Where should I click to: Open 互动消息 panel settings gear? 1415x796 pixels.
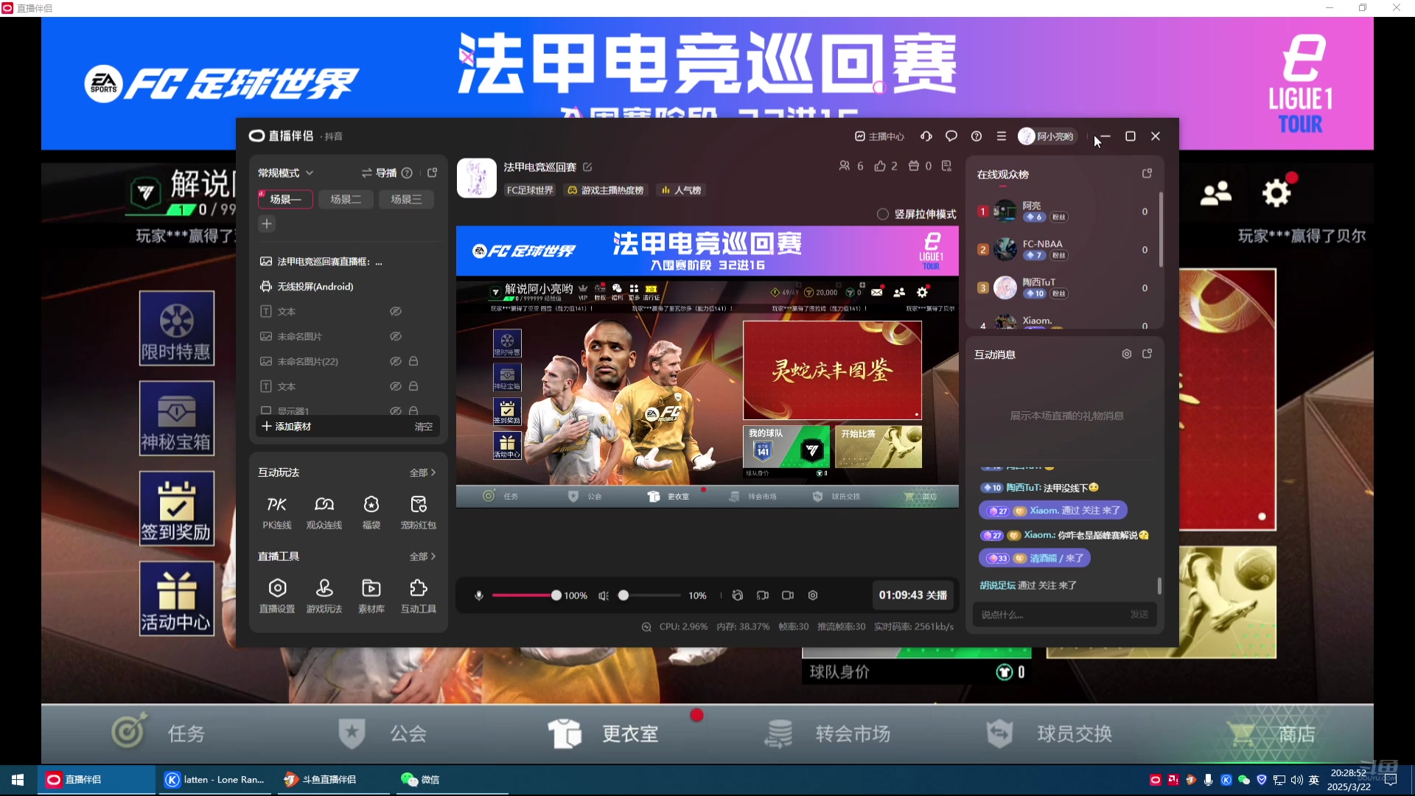(x=1127, y=355)
